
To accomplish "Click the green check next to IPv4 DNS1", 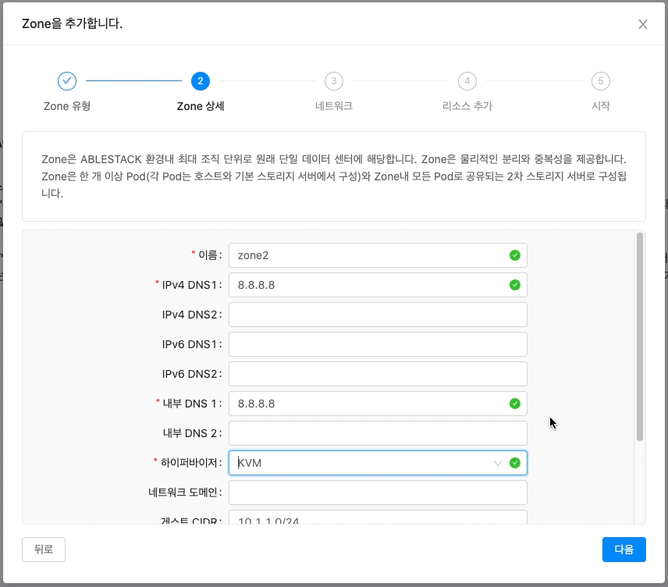I will click(x=514, y=284).
